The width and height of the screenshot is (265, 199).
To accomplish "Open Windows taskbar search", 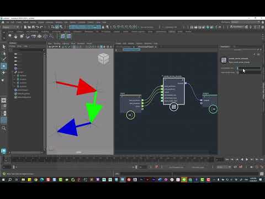I will coord(10,180).
